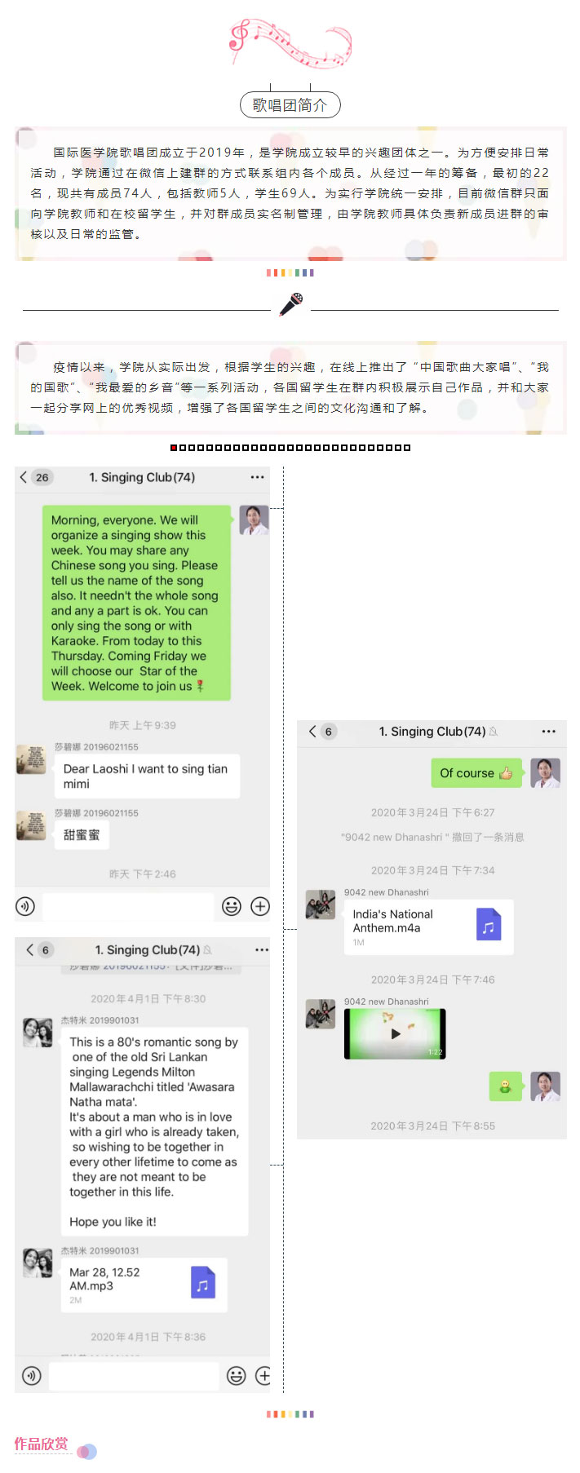Open the Mar 28, 12.52 AM.mp3 attachment
580x1473 pixels.
[144, 1285]
